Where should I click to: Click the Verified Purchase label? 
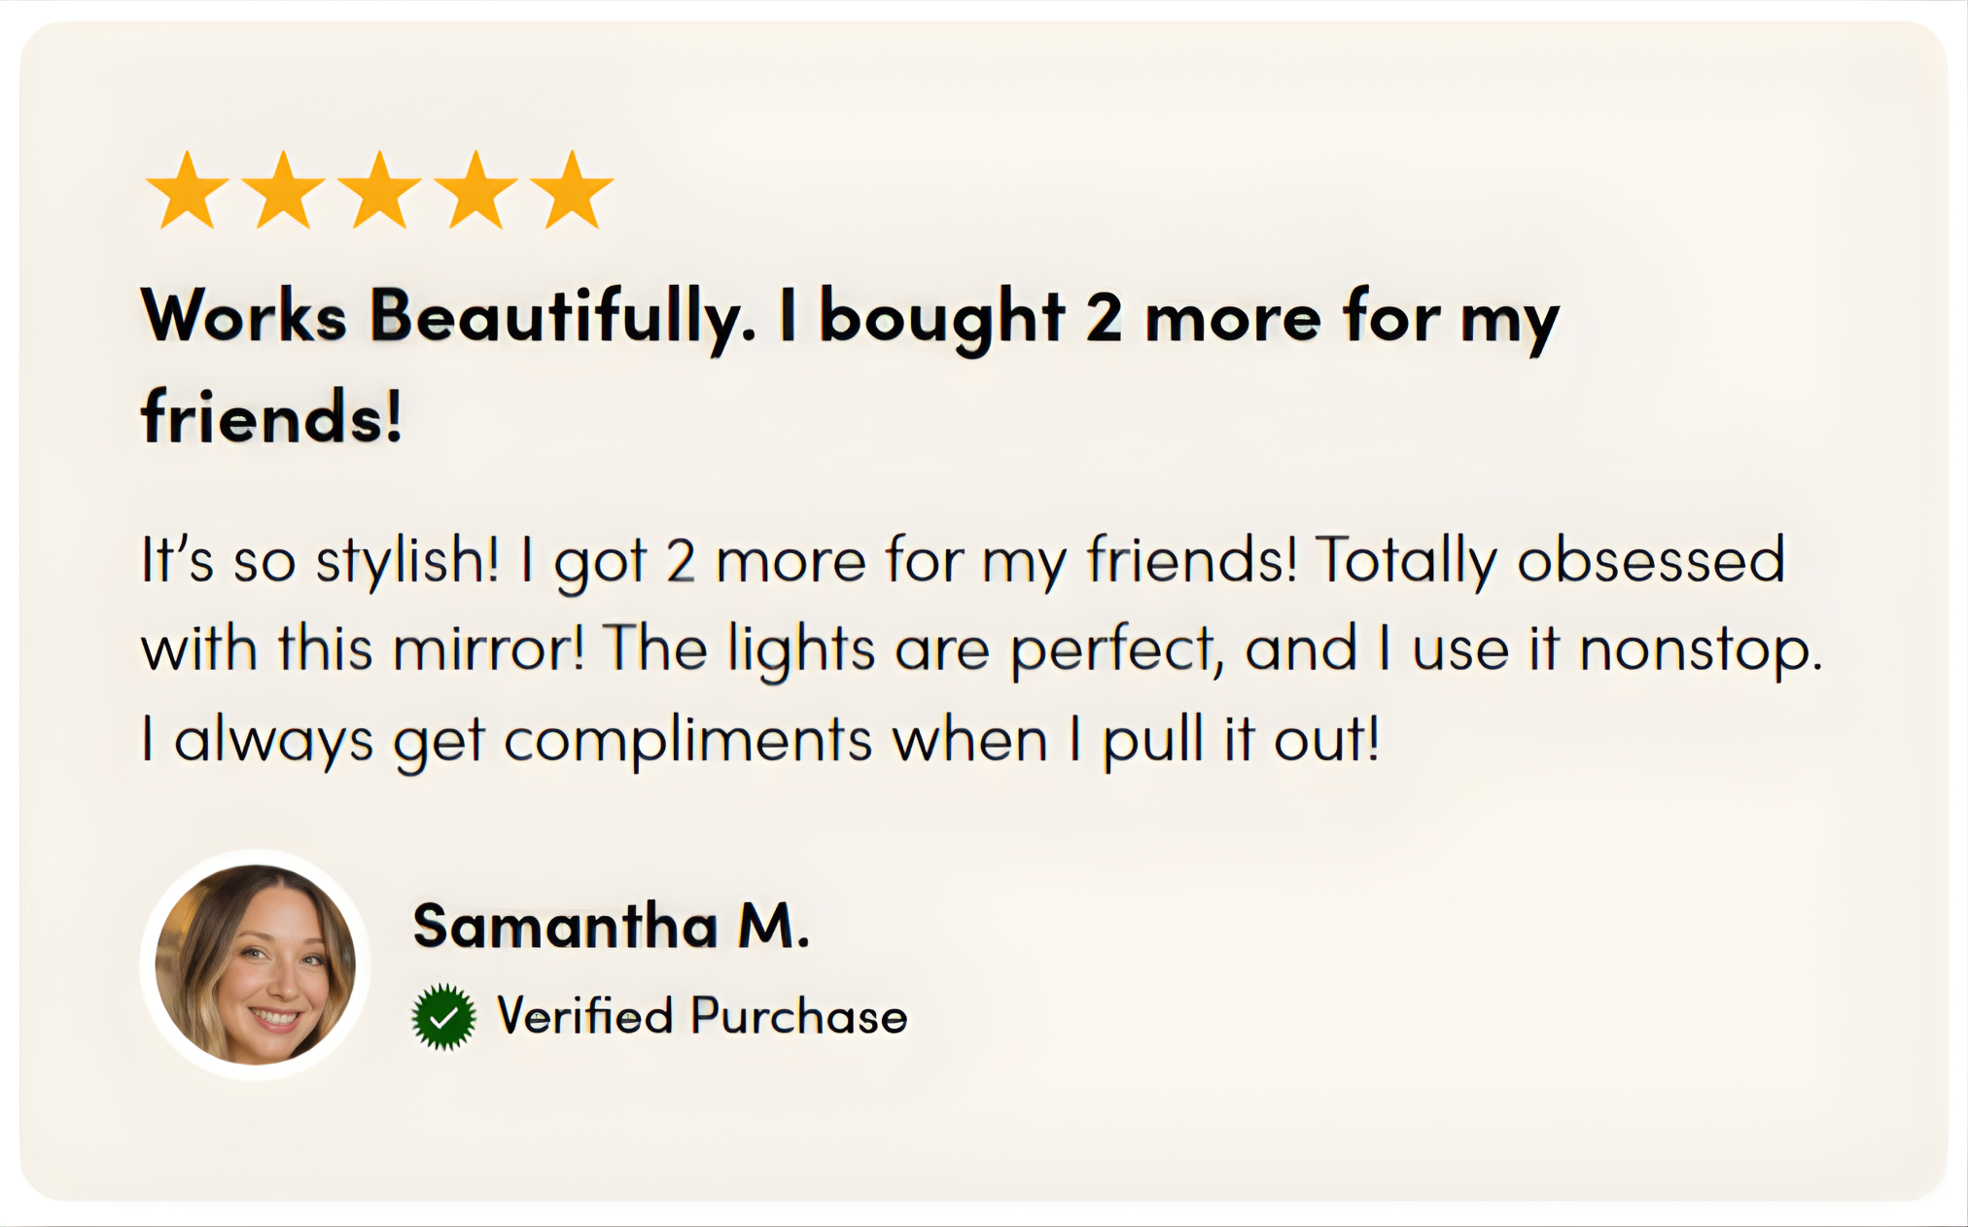[x=702, y=1017]
